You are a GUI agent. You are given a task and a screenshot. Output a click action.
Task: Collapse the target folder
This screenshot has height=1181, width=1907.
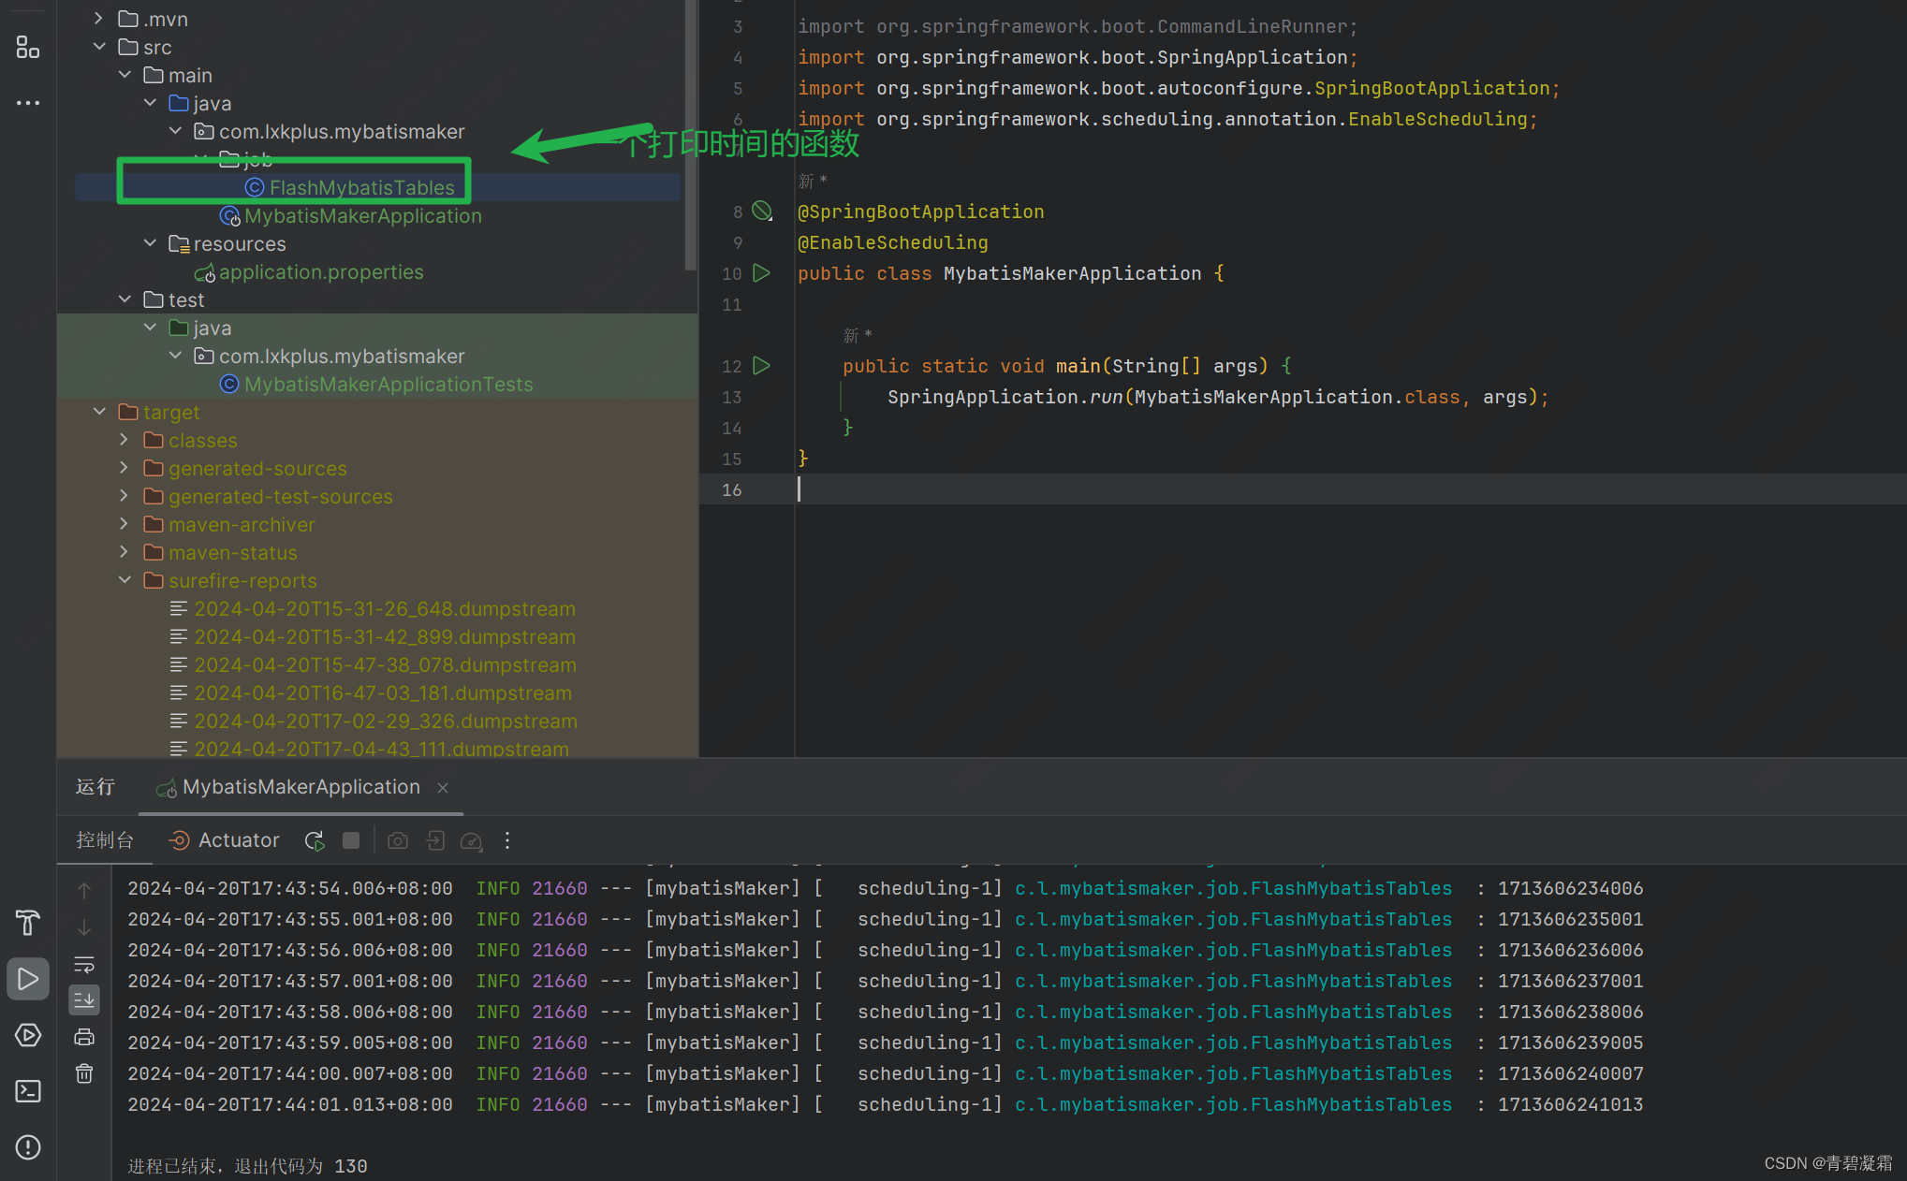(x=98, y=412)
